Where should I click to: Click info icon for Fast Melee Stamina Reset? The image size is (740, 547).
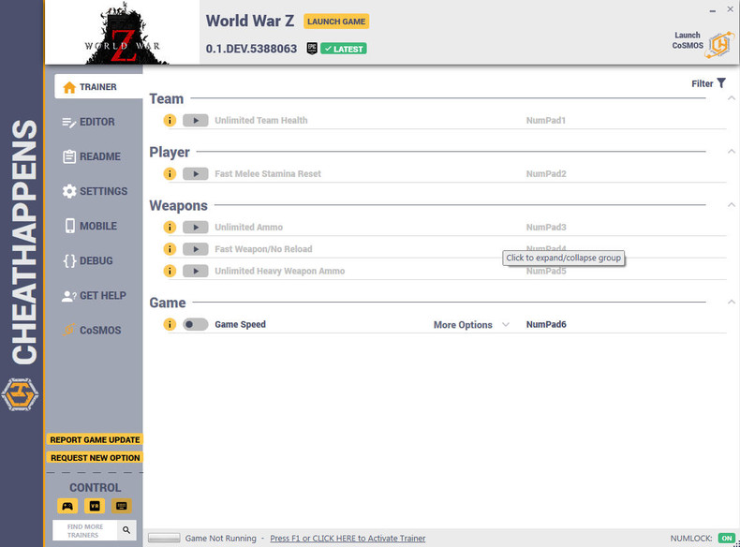click(170, 173)
